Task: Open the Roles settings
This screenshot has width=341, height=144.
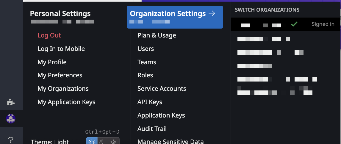Action: click(x=145, y=75)
